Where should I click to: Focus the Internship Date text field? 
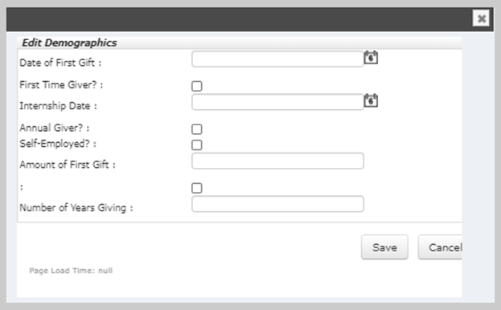click(277, 102)
